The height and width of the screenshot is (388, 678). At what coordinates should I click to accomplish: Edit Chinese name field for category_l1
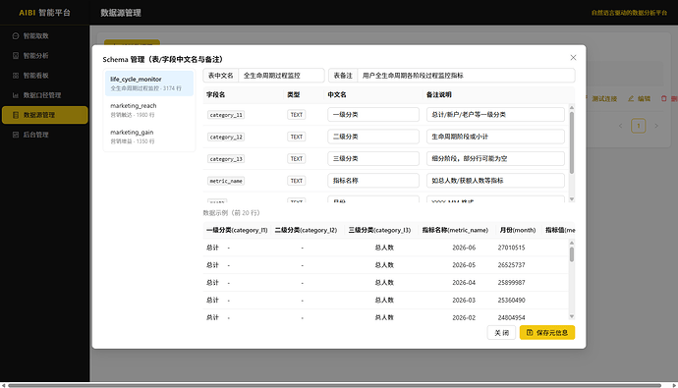pos(373,115)
